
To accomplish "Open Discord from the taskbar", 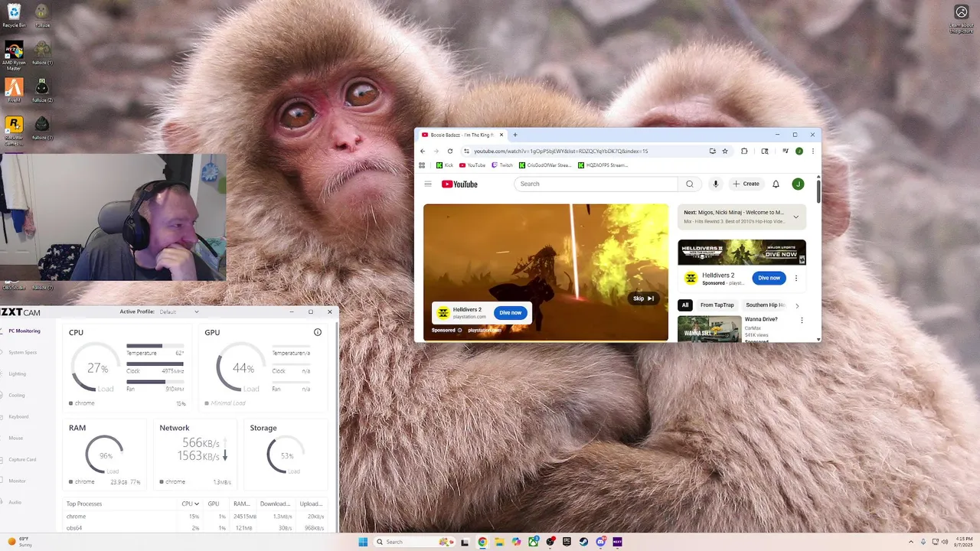I will pos(600,542).
